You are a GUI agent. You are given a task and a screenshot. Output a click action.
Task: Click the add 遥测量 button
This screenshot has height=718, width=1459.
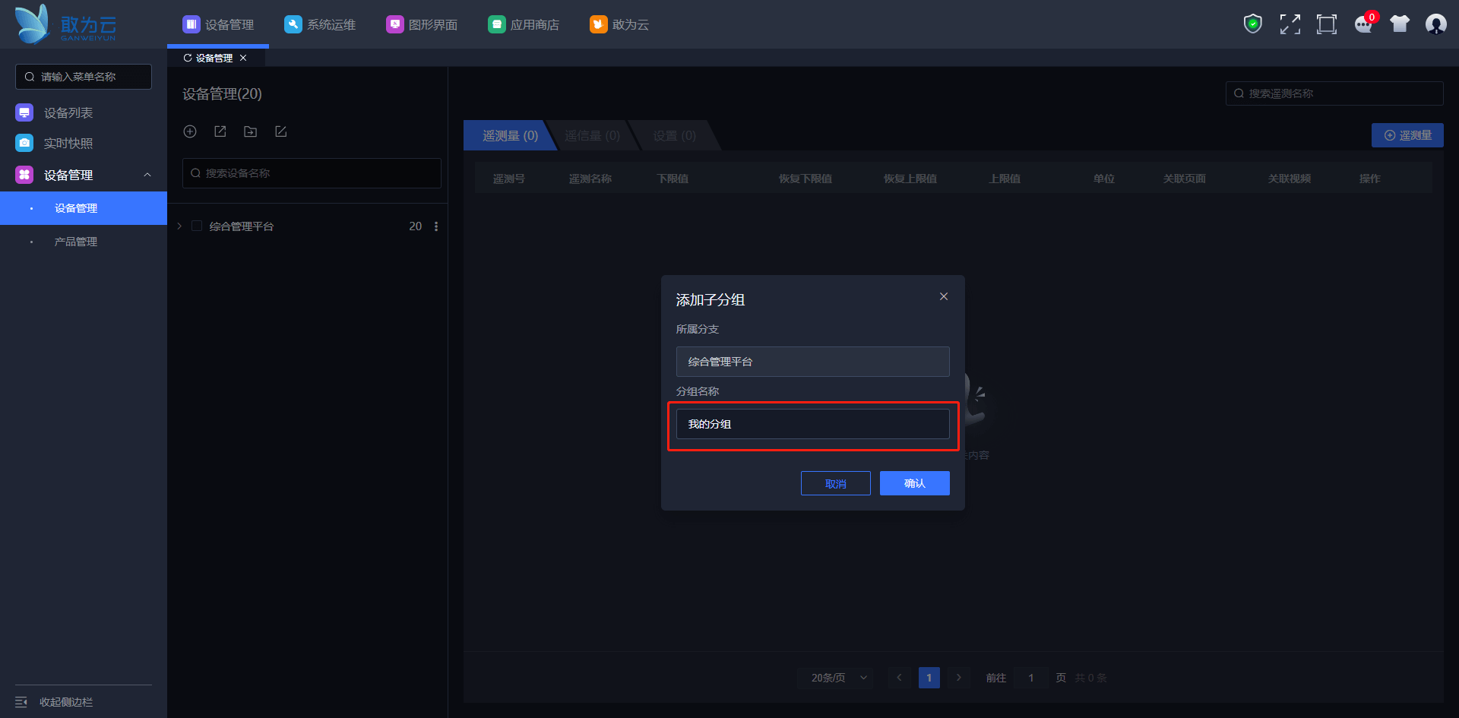tap(1407, 135)
